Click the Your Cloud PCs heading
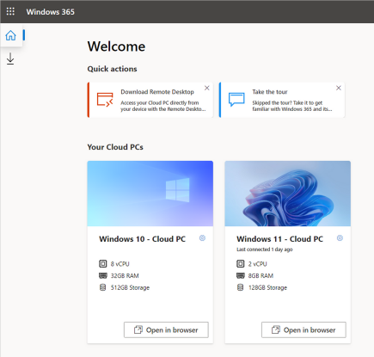 point(115,147)
